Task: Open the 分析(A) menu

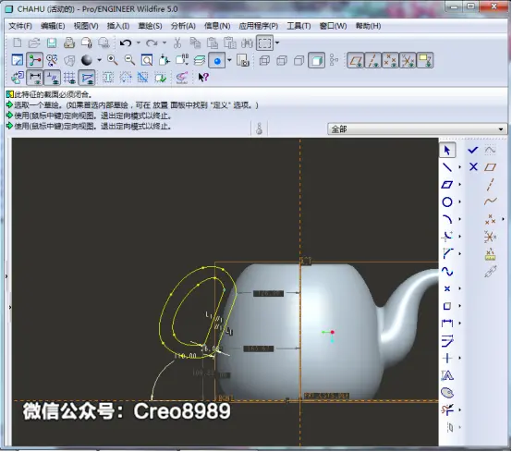Action: [x=183, y=26]
